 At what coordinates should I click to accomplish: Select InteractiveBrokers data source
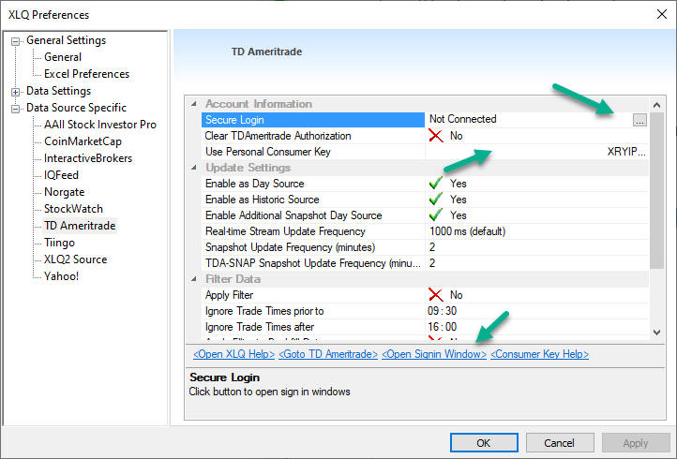pyautogui.click(x=88, y=158)
